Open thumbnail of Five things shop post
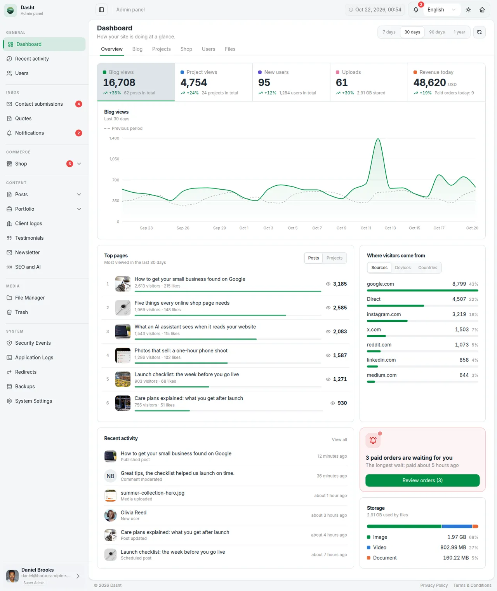Viewport: 497px width, 591px height. tap(123, 308)
